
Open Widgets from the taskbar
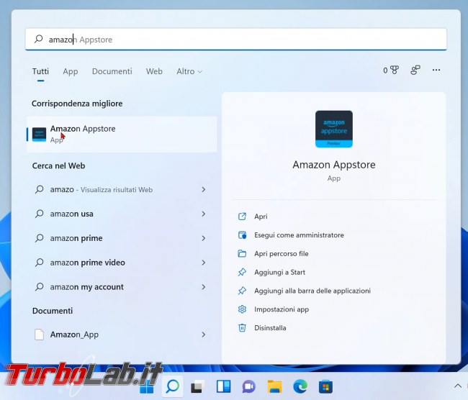223,387
